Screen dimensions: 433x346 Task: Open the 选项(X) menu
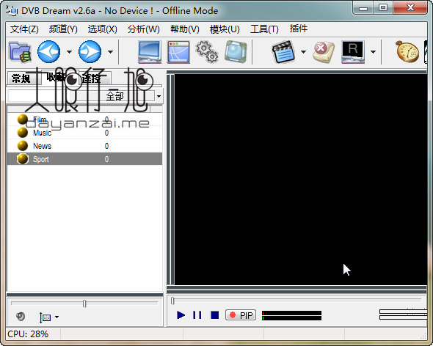[103, 29]
